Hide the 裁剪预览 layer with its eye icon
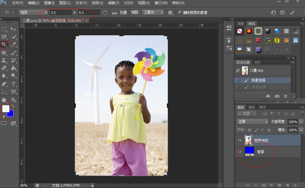Viewport: 305px width, 188px height. coord(240,140)
